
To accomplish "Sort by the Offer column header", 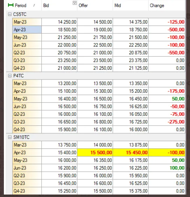I will tap(83, 6).
